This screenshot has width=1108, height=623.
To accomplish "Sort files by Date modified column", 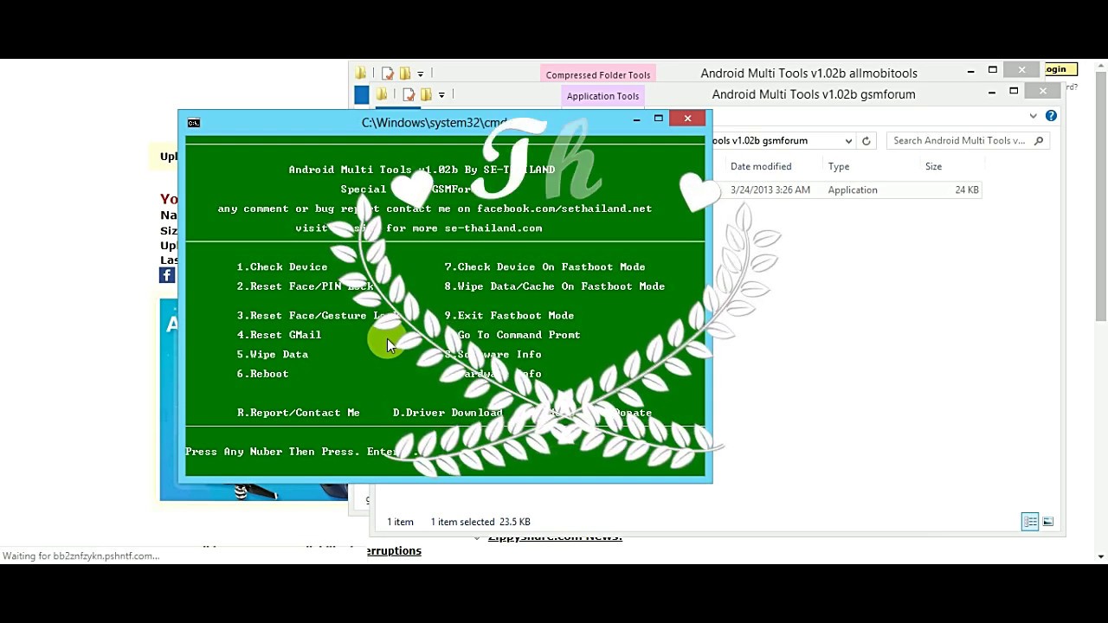I will pos(761,166).
